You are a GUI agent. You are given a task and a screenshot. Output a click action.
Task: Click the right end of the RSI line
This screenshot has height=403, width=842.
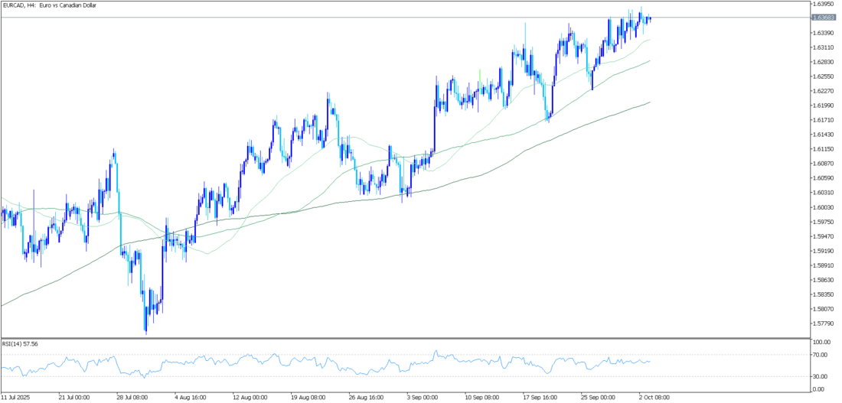point(650,362)
